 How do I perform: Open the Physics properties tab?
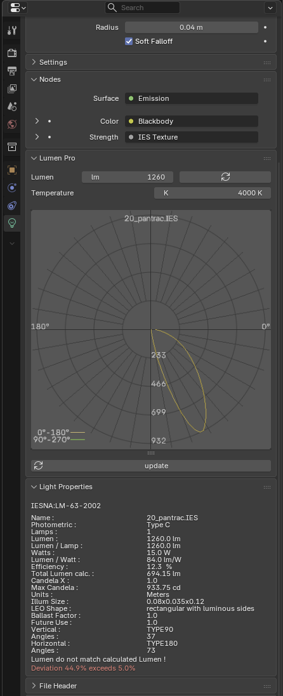coord(12,188)
